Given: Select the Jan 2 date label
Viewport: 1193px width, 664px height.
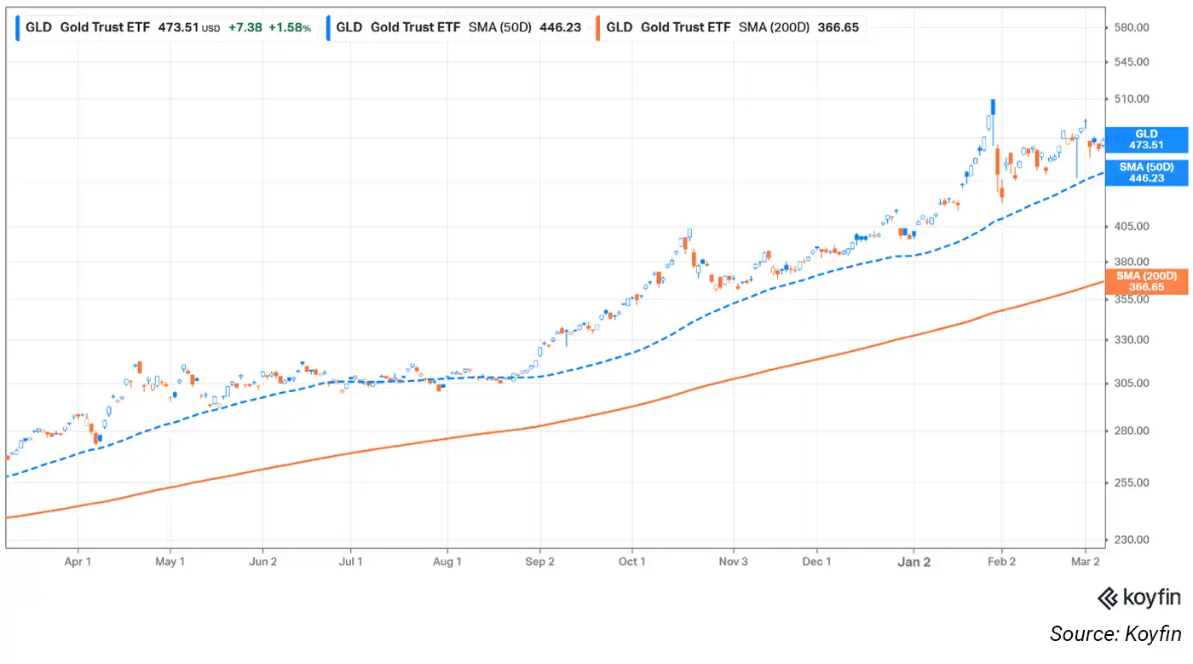Looking at the screenshot, I should 913,562.
